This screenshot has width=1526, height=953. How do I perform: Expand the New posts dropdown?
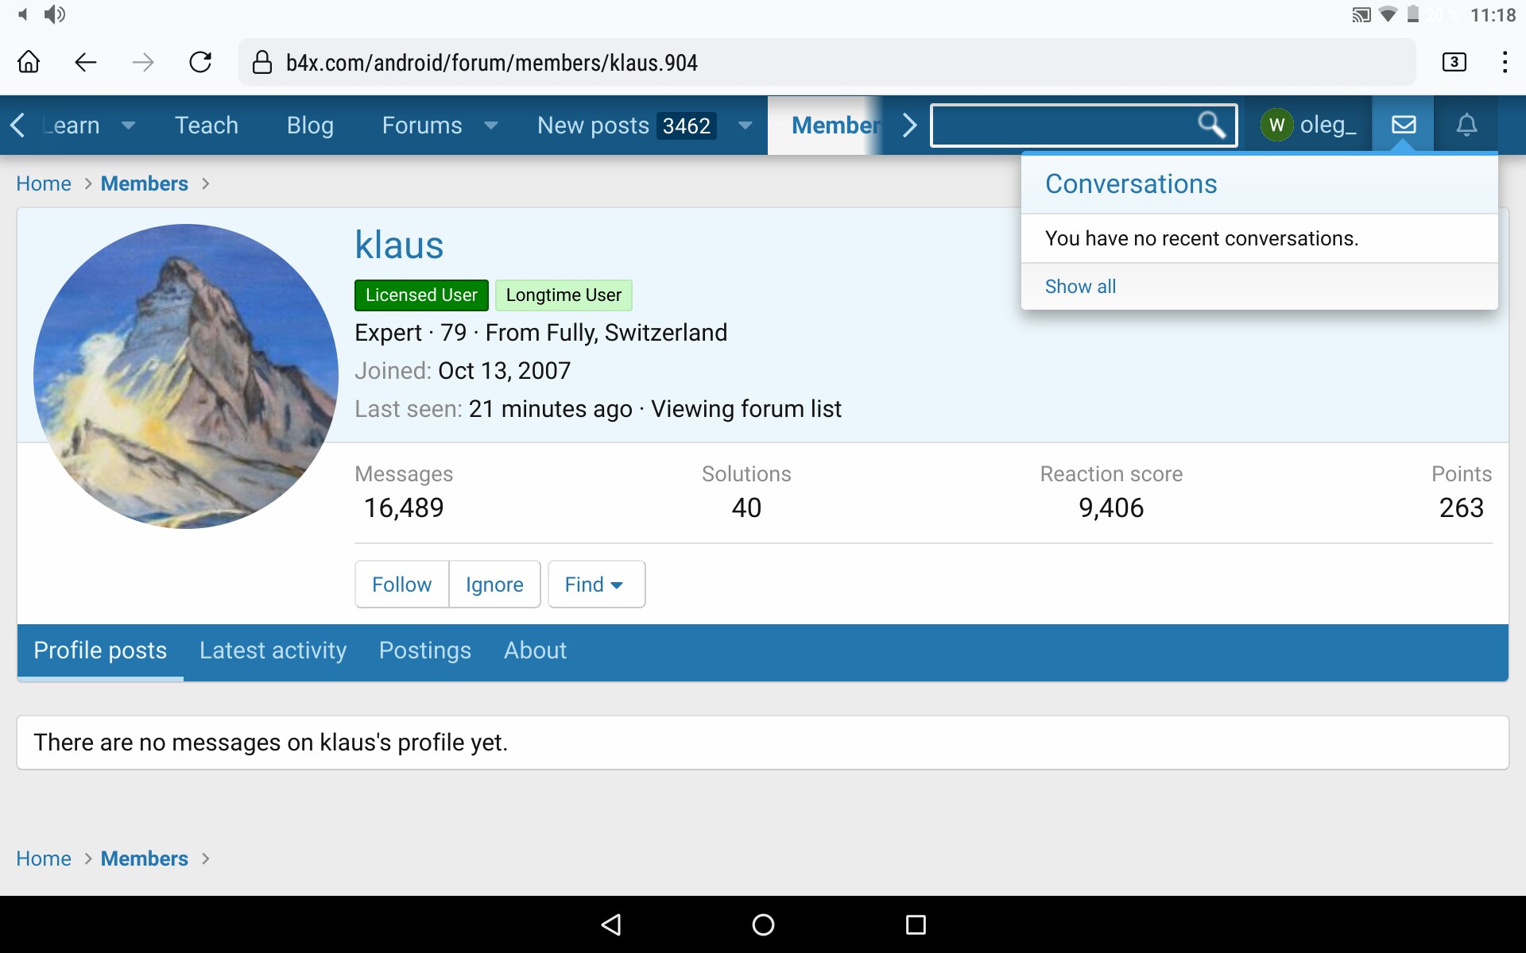tap(745, 125)
